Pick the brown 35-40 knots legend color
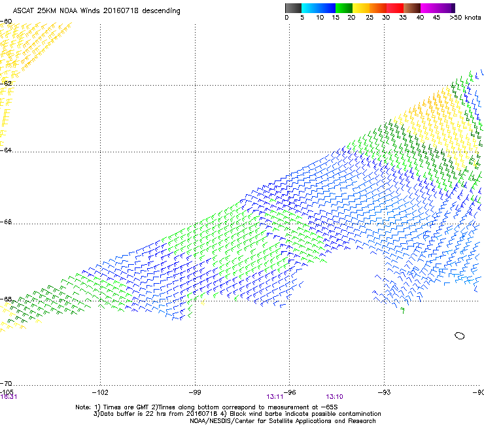The image size is (484, 425). pos(412,8)
